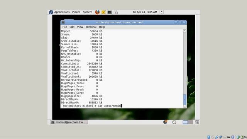Image resolution: width=247 pixels, height=139 pixels.
Task: Click the 'KernelStack:' output line
Action: click(82, 47)
